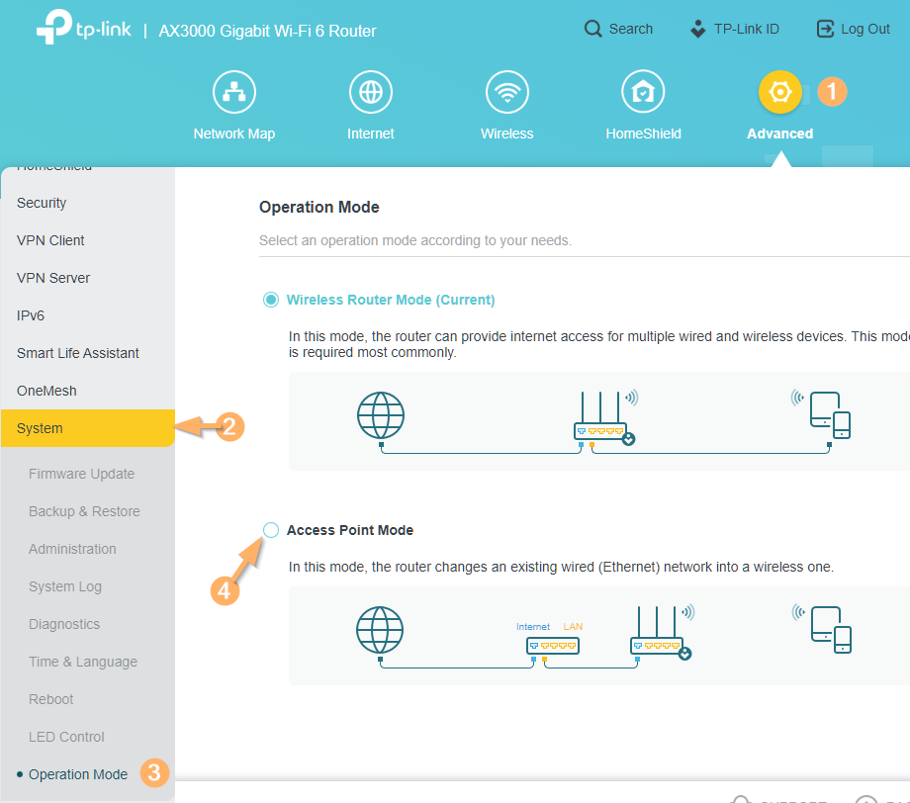Open the Wireless wifi icon

506,92
